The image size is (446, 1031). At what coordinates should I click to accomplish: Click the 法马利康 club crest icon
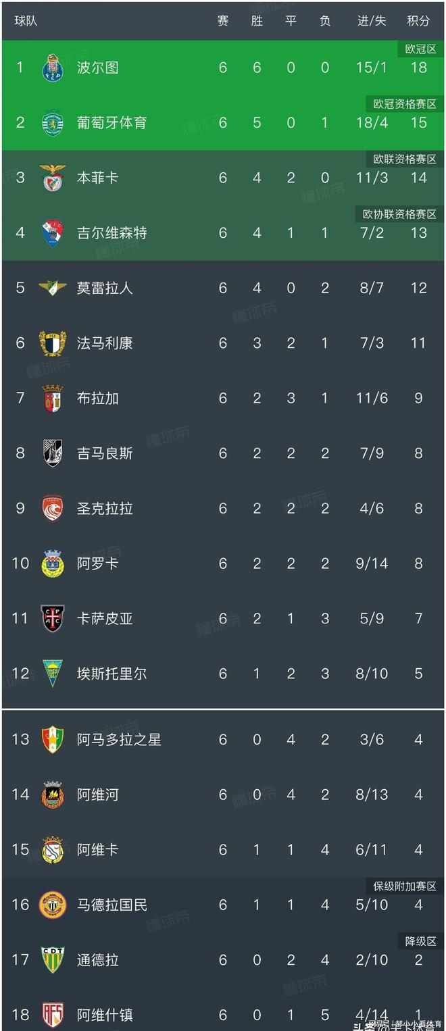[53, 343]
